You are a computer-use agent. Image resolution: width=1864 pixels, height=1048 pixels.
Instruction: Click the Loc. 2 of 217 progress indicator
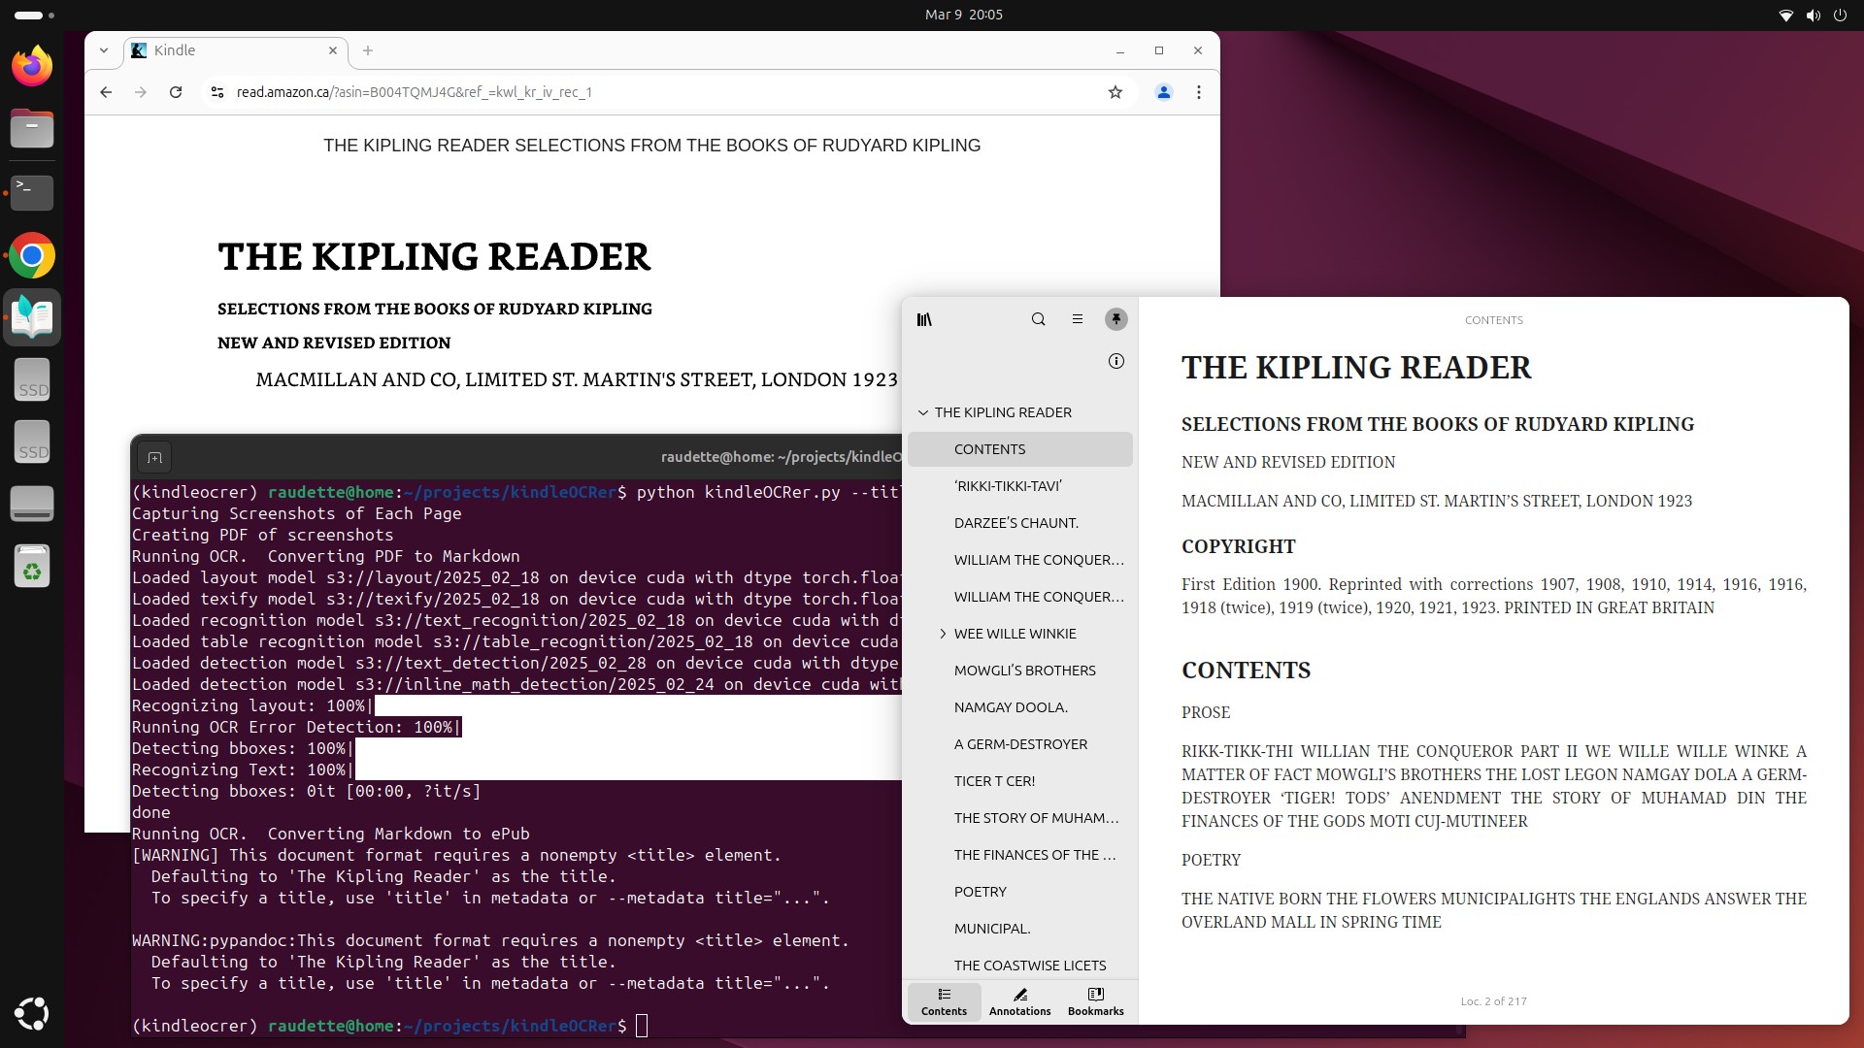1493,1000
